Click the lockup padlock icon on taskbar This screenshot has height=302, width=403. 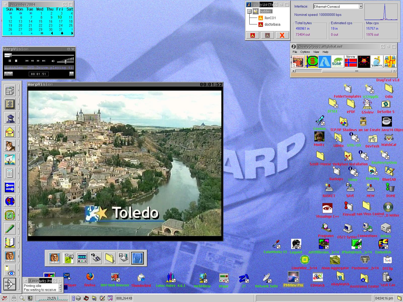coord(14,298)
